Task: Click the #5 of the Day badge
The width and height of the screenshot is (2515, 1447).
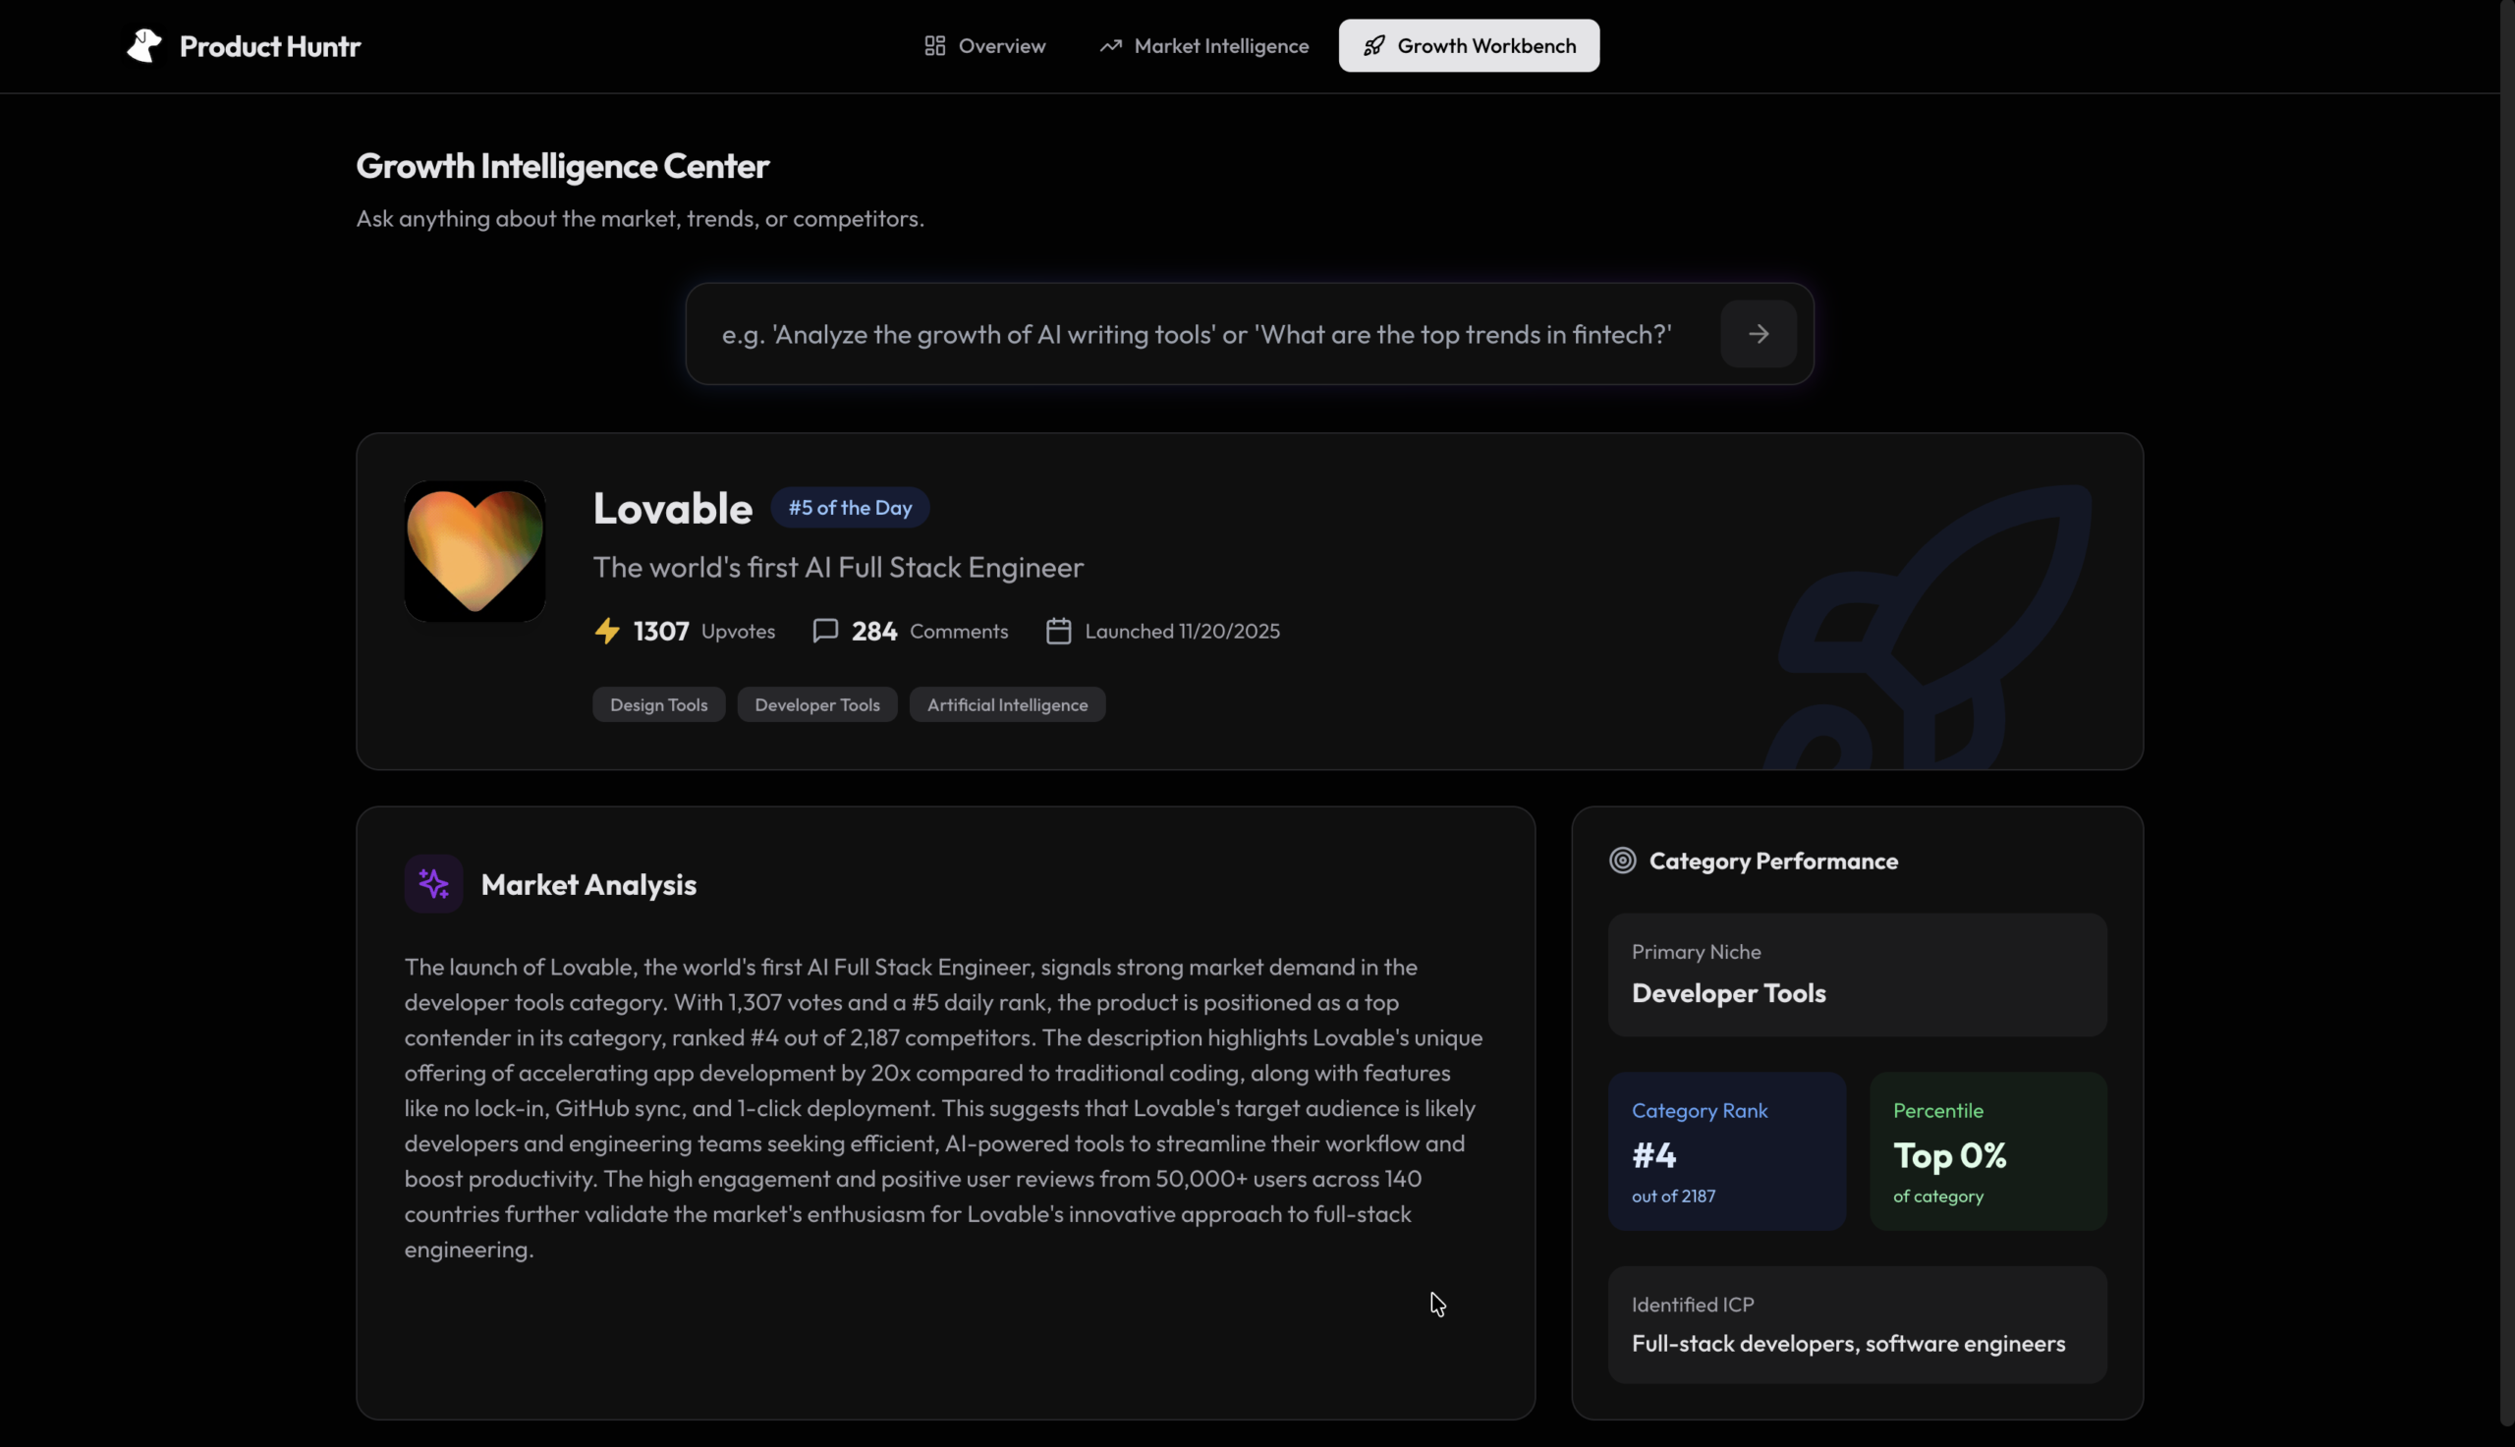Action: click(x=850, y=508)
